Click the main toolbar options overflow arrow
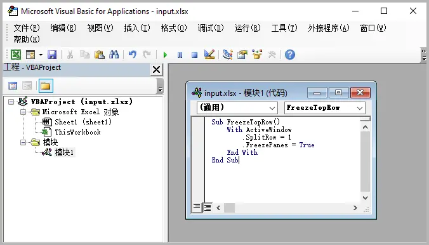429x245 pixels. coord(424,55)
